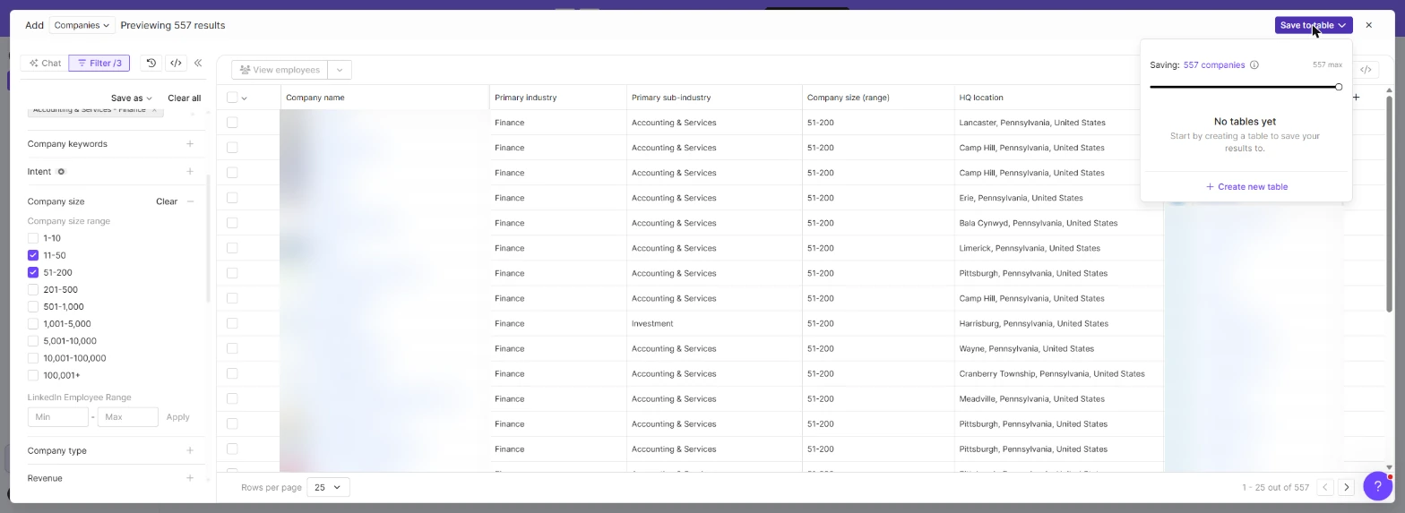
Task: Collapse Company size section with minus
Action: click(190, 201)
